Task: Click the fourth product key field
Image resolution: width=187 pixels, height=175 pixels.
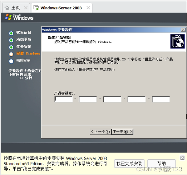Action: pyautogui.click(x=136, y=99)
